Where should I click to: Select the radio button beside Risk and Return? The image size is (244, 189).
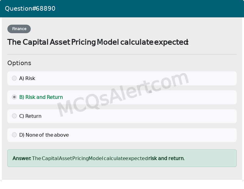coord(14,97)
